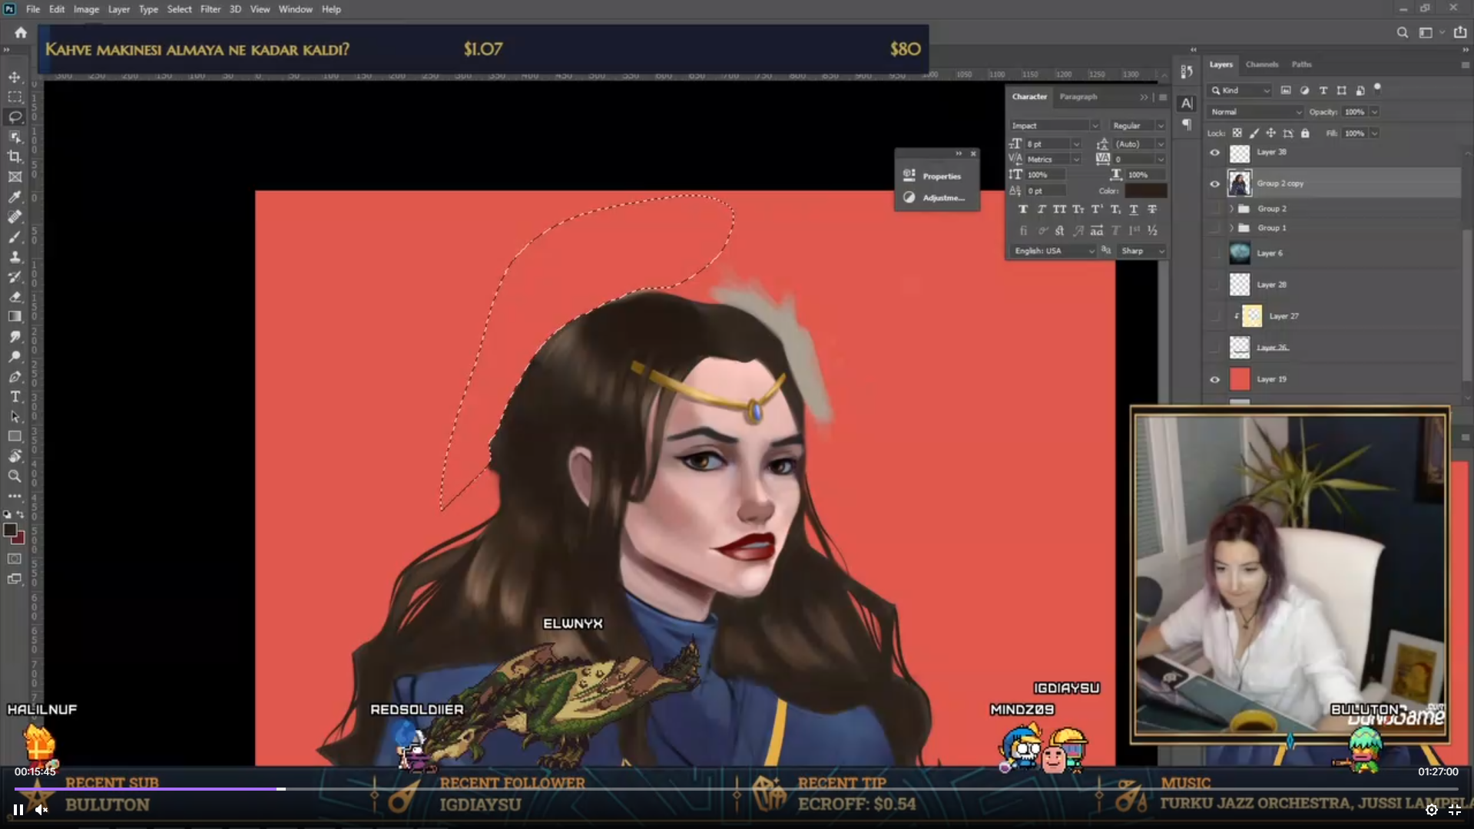Show Group 2 visibility box
1474x829 pixels.
[1214, 209]
